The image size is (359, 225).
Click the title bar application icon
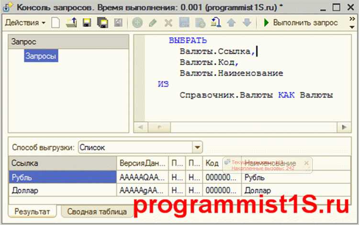(x=8, y=7)
